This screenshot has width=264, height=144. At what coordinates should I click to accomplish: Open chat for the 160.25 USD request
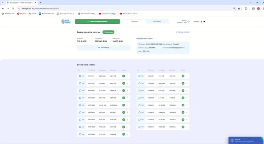[81, 105]
